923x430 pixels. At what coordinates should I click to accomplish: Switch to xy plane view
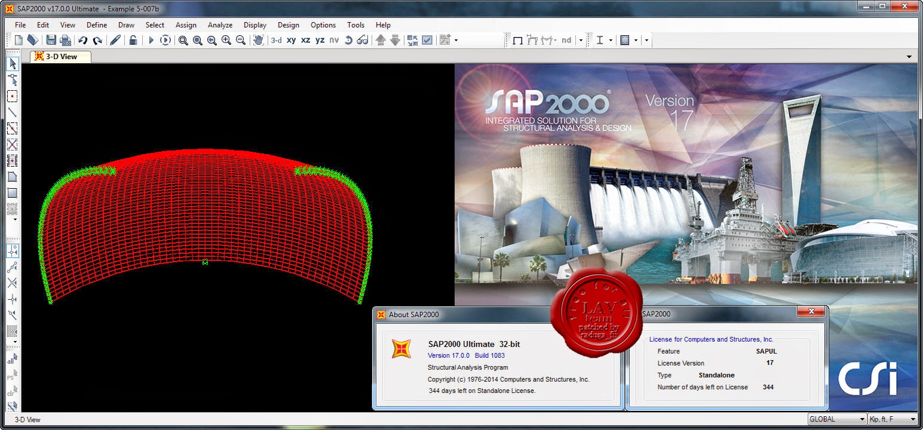(x=292, y=40)
